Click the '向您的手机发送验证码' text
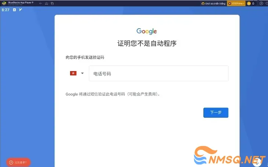This screenshot has width=268, height=167. pyautogui.click(x=85, y=57)
